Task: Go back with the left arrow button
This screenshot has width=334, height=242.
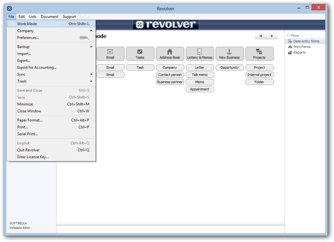Action: click(x=261, y=36)
